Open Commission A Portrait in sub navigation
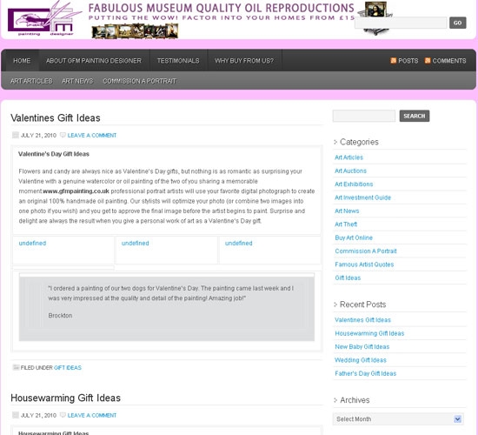The image size is (478, 435). (x=139, y=81)
